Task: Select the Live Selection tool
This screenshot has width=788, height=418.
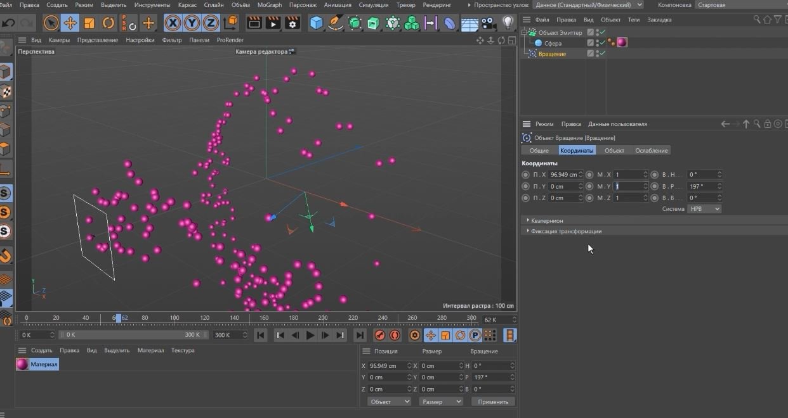Action: pyautogui.click(x=51, y=23)
